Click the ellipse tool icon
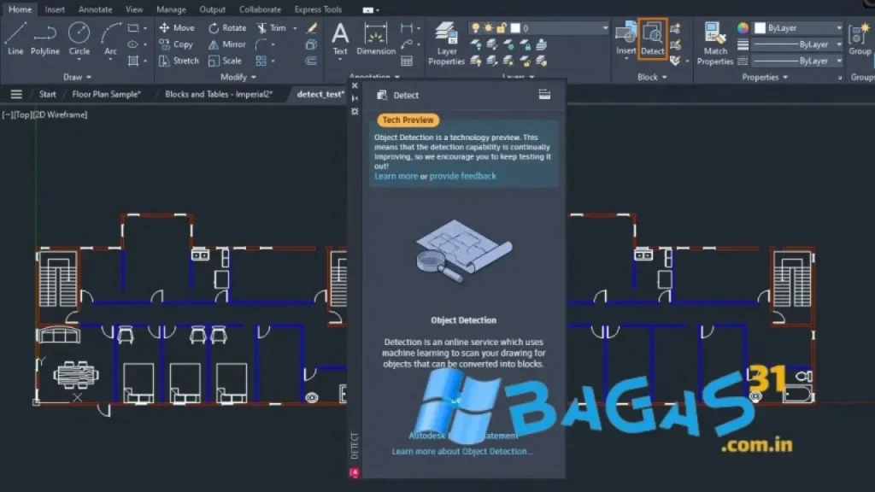Screen dimensions: 875x492 (132, 44)
